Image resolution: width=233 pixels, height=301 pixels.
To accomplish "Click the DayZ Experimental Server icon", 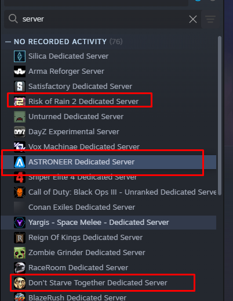I will point(20,132).
